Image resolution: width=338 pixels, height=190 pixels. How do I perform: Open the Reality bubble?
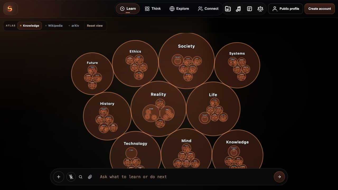click(x=158, y=109)
